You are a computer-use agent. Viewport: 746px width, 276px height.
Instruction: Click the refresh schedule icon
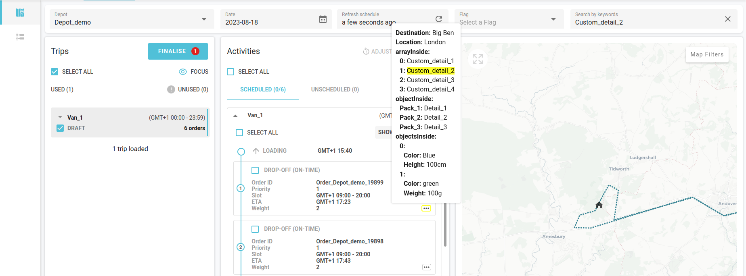coord(439,19)
